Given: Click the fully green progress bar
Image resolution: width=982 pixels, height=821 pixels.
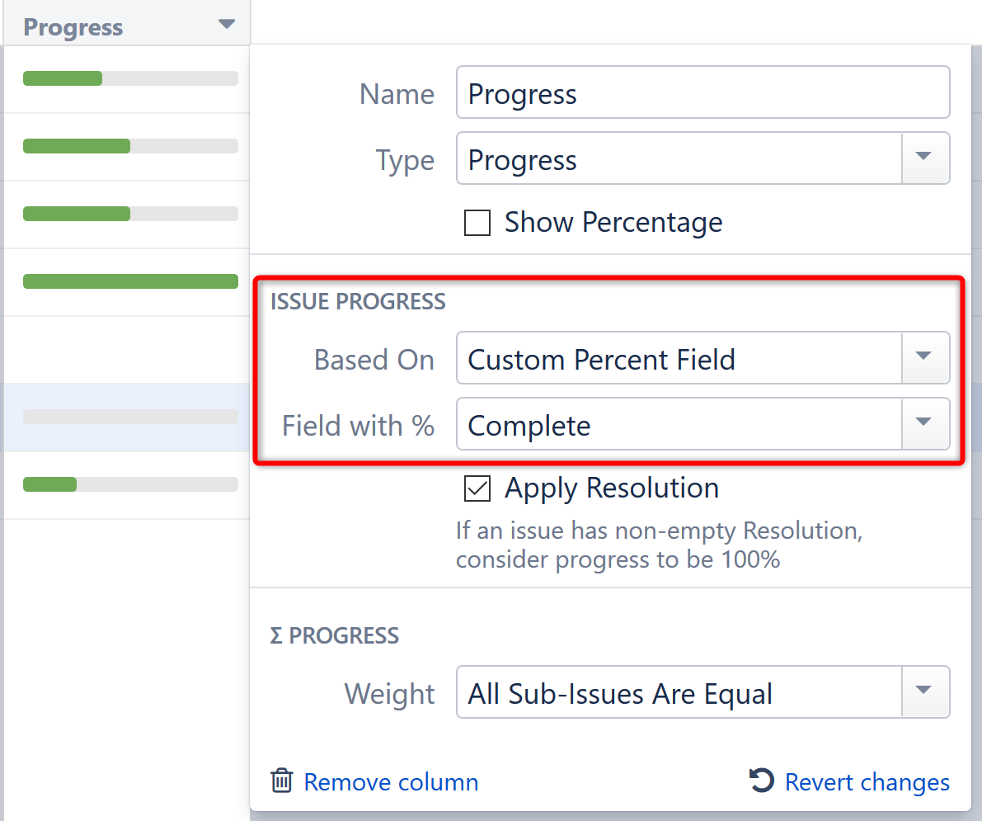Looking at the screenshot, I should click(x=129, y=281).
